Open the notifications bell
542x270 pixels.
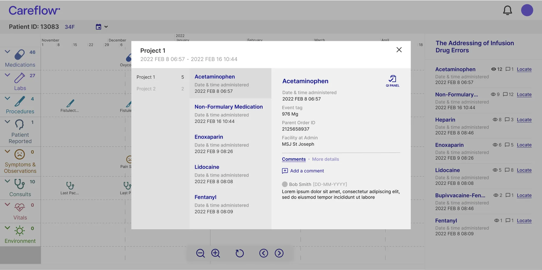507,10
